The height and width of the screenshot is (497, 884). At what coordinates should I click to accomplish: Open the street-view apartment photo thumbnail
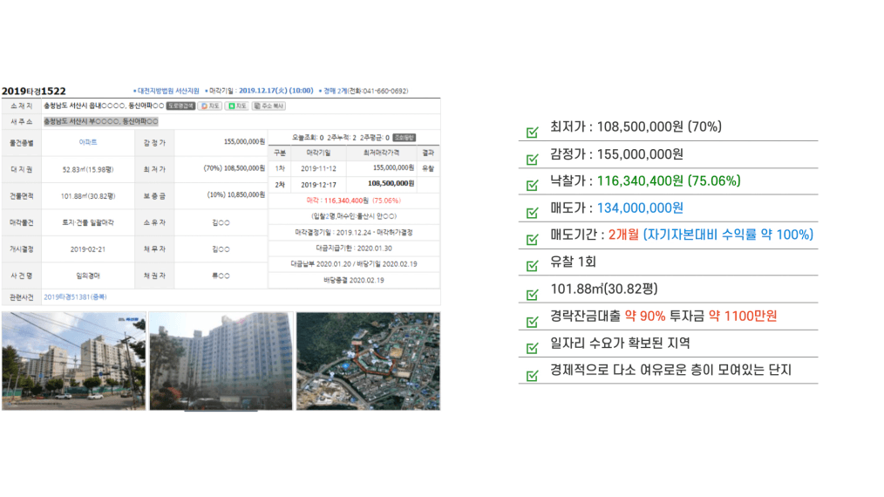click(73, 360)
